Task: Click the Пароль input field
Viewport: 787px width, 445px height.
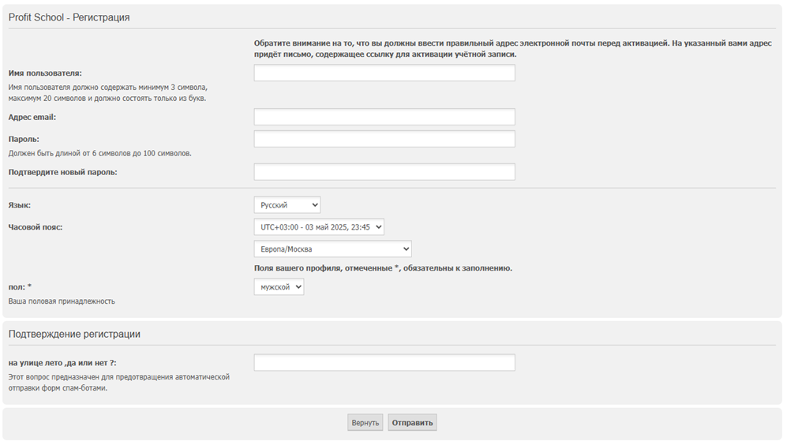Action: click(x=384, y=139)
